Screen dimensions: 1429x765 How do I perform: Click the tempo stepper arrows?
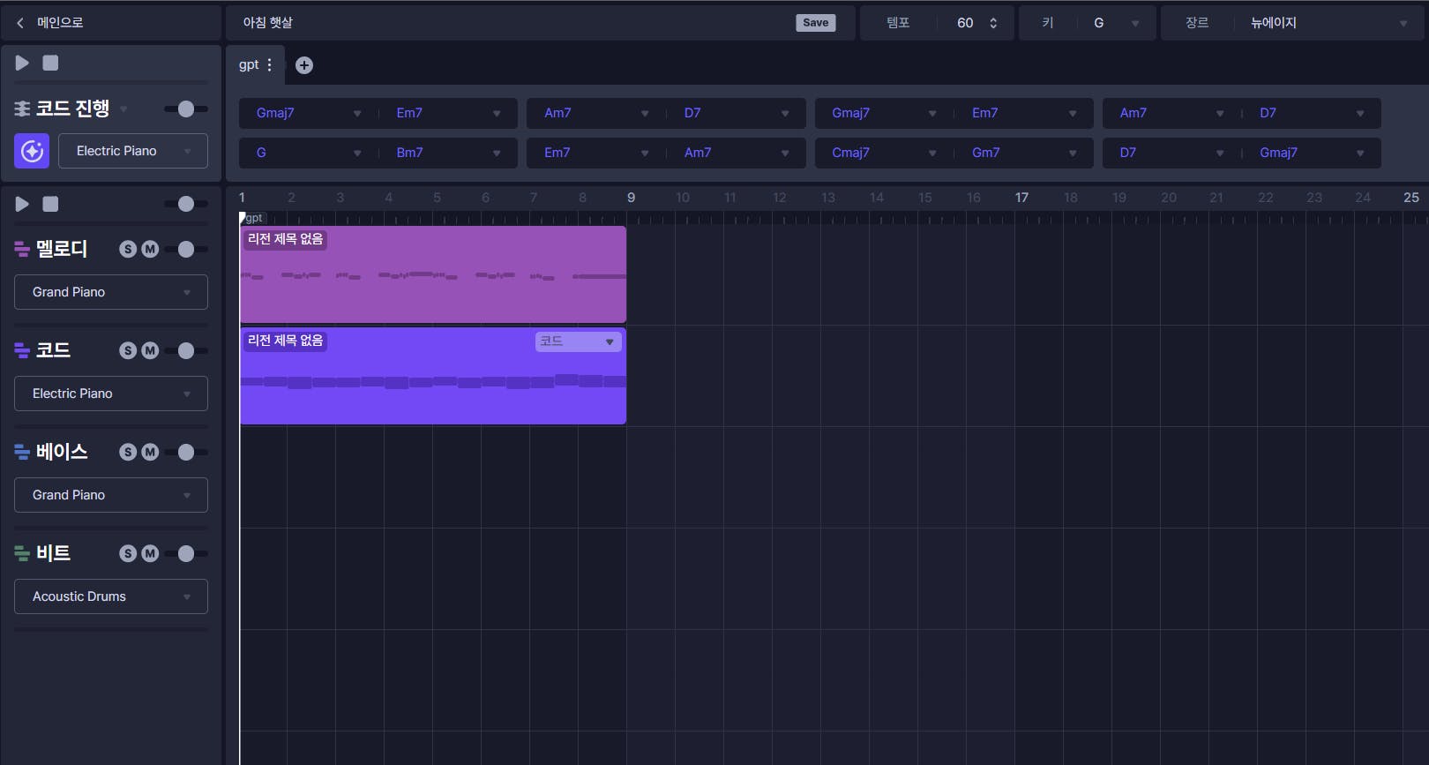coord(993,23)
